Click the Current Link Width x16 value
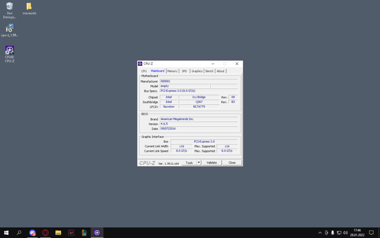 point(182,146)
